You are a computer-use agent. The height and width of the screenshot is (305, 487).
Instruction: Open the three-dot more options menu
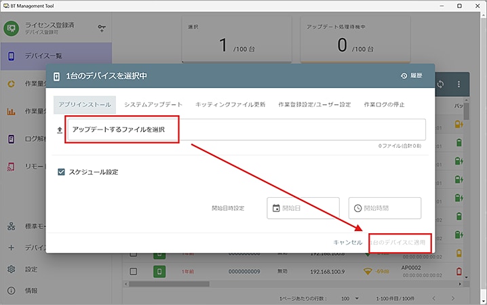pos(459,84)
